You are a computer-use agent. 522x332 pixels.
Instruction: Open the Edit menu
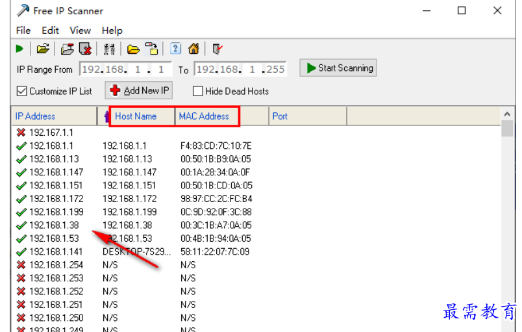click(x=50, y=31)
